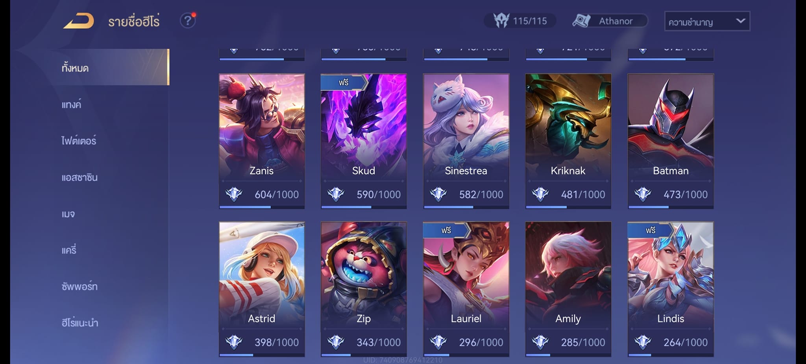806x364 pixels.
Task: Tap the free tag on Lindis
Action: coord(651,230)
